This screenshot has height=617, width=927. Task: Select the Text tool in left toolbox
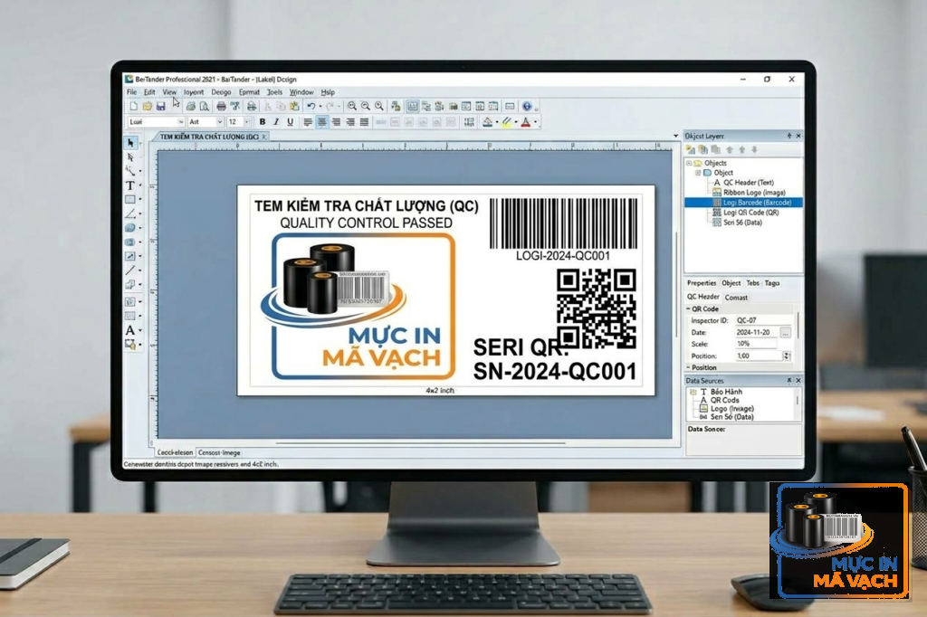pyautogui.click(x=130, y=185)
